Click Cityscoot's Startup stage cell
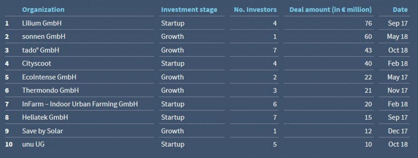This screenshot has width=418, height=158. (x=172, y=63)
